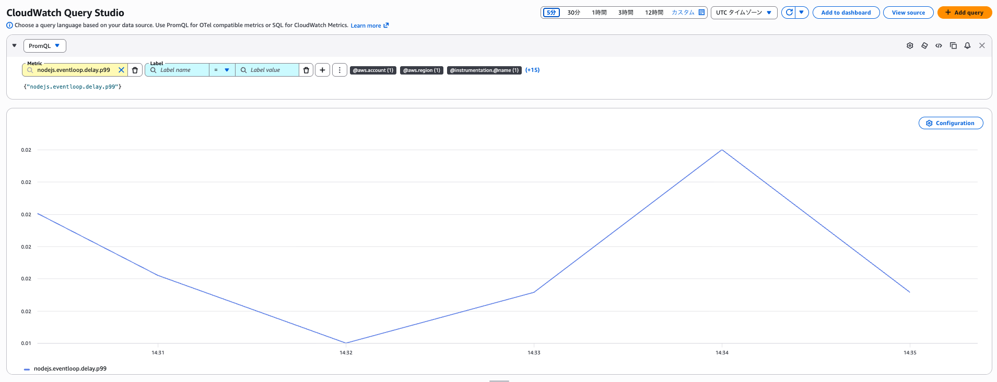
Task: Delete the label filter with trash icon
Action: [306, 70]
